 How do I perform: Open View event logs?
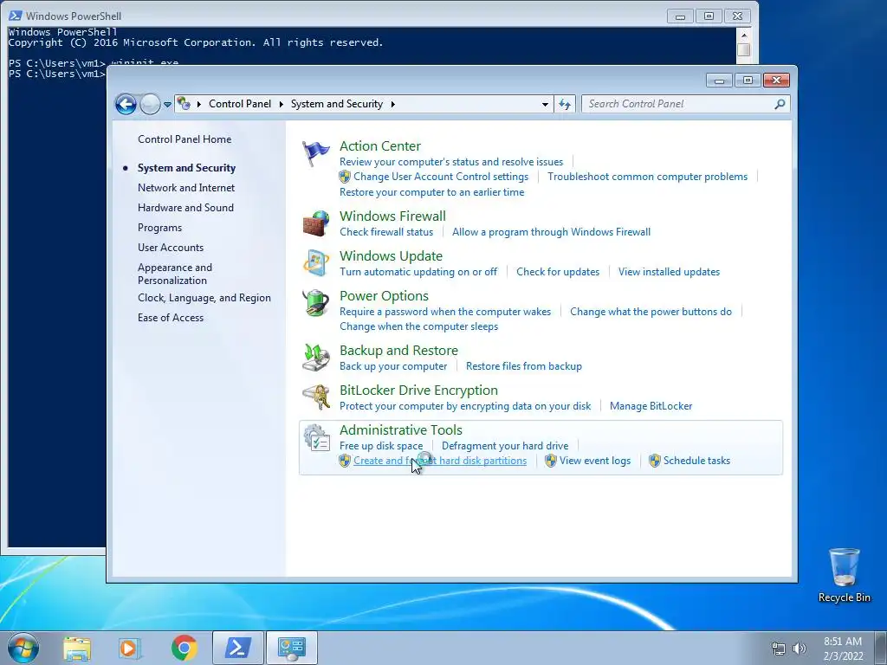594,461
